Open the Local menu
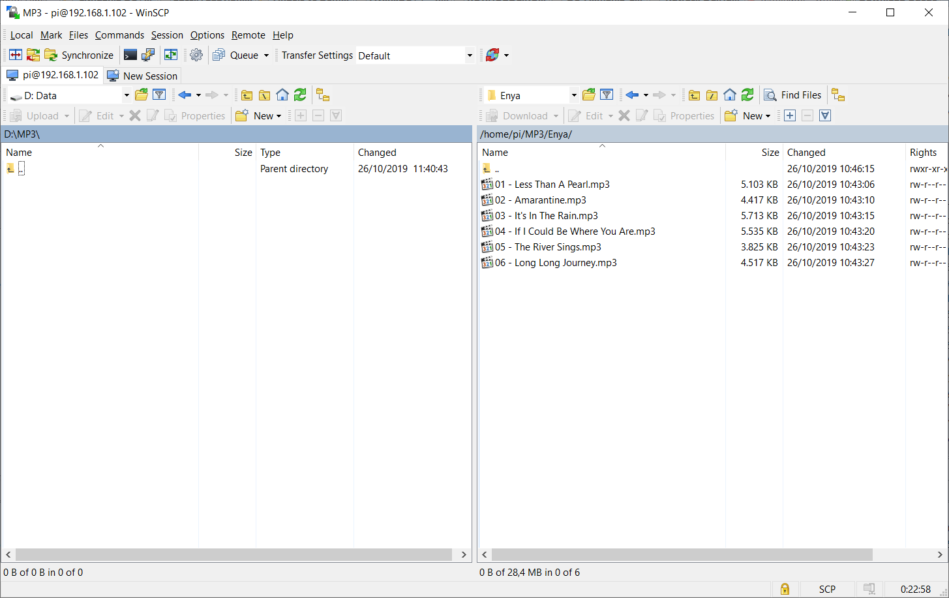949x598 pixels. [22, 35]
